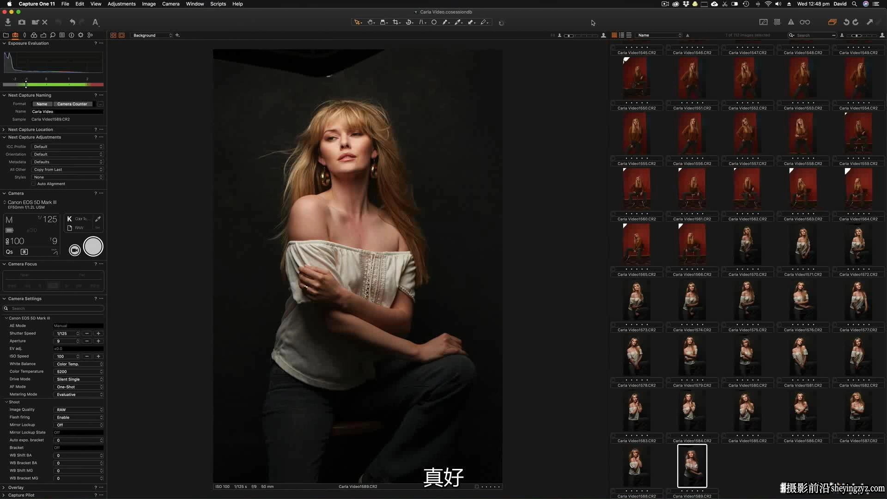Click the exposure evaluation meter bar

click(53, 85)
